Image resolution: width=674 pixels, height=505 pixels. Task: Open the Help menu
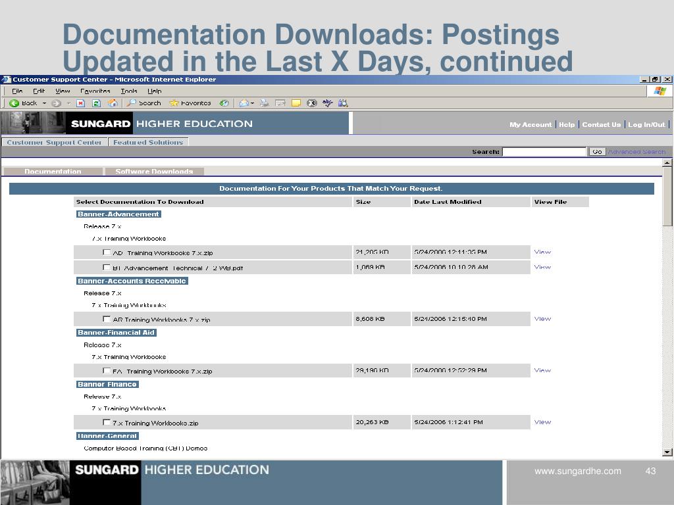154,91
